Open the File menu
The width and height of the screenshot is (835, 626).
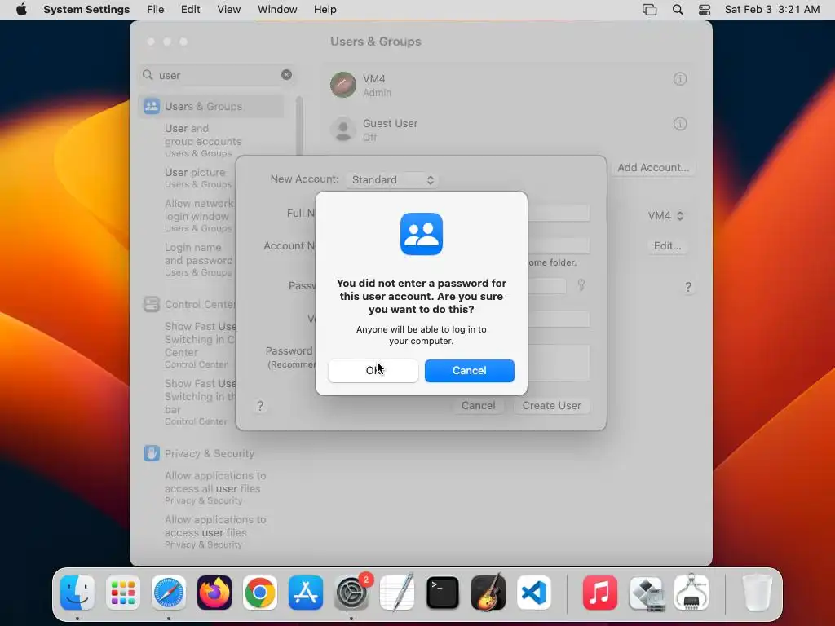pyautogui.click(x=156, y=10)
